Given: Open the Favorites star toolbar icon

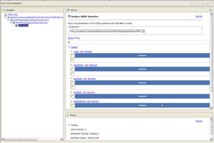Looking at the screenshot, I should click(x=211, y=3).
